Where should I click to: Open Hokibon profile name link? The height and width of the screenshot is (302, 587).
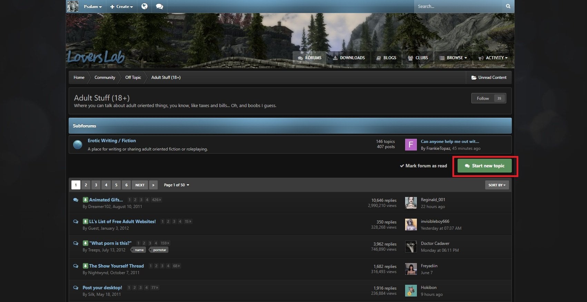coord(429,287)
